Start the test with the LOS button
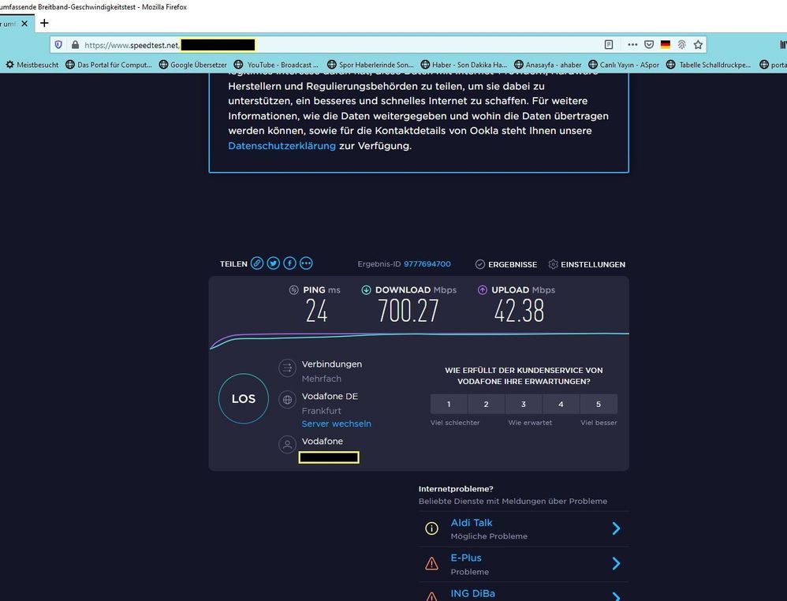Viewport: 787px width, 601px height. coord(244,398)
